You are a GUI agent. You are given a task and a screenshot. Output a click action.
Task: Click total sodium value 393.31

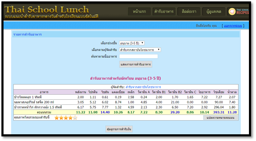219,112
